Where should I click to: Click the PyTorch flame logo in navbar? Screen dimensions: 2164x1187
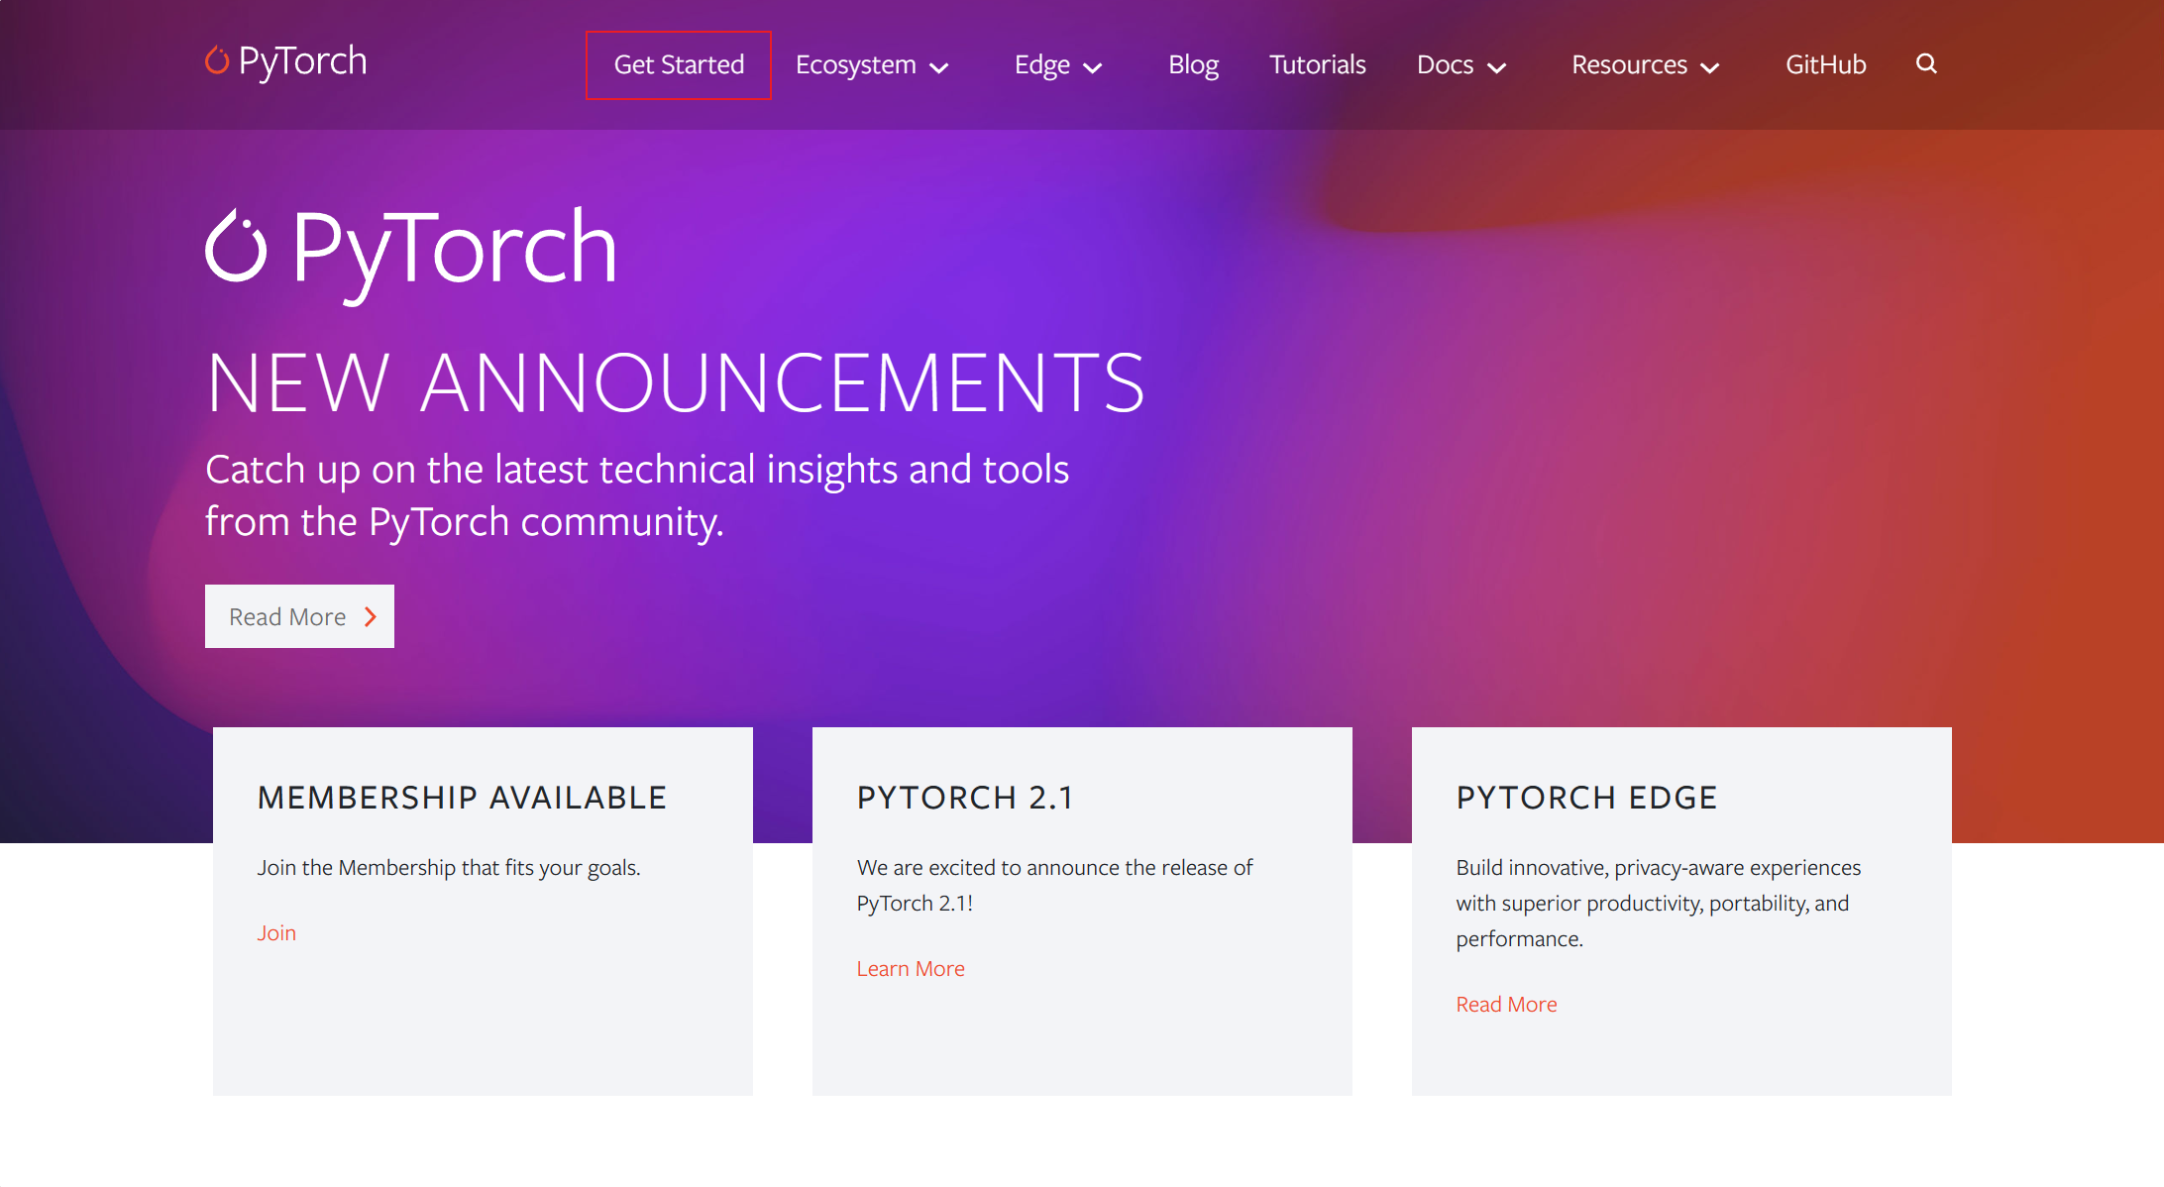coord(217,60)
